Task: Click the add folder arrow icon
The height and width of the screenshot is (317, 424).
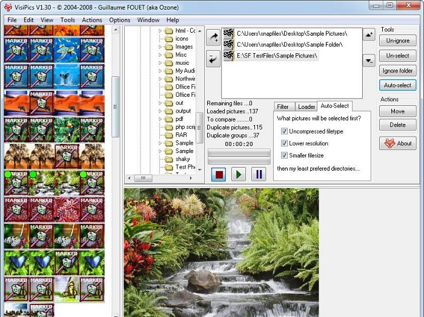Action: (213, 38)
